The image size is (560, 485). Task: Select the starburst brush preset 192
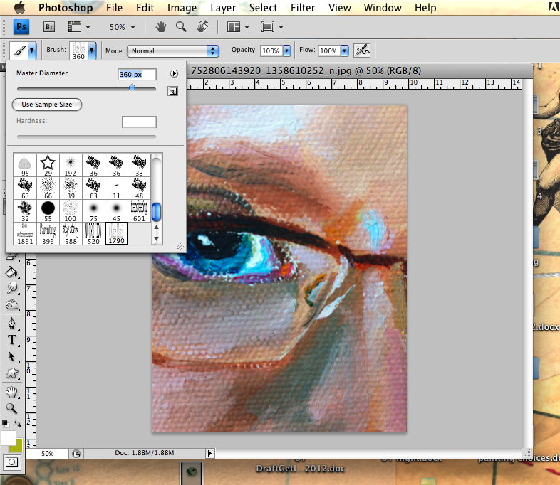(71, 166)
